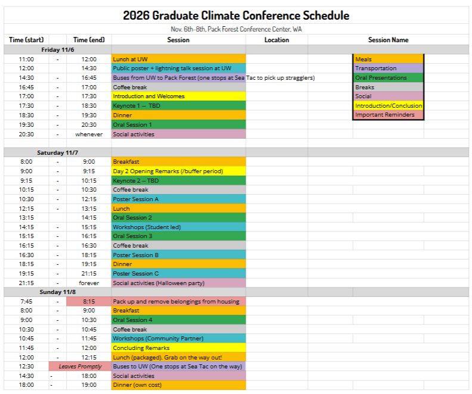The height and width of the screenshot is (394, 472).
Task: Click the highlighted '8:15' end time cell
Action: coord(89,301)
